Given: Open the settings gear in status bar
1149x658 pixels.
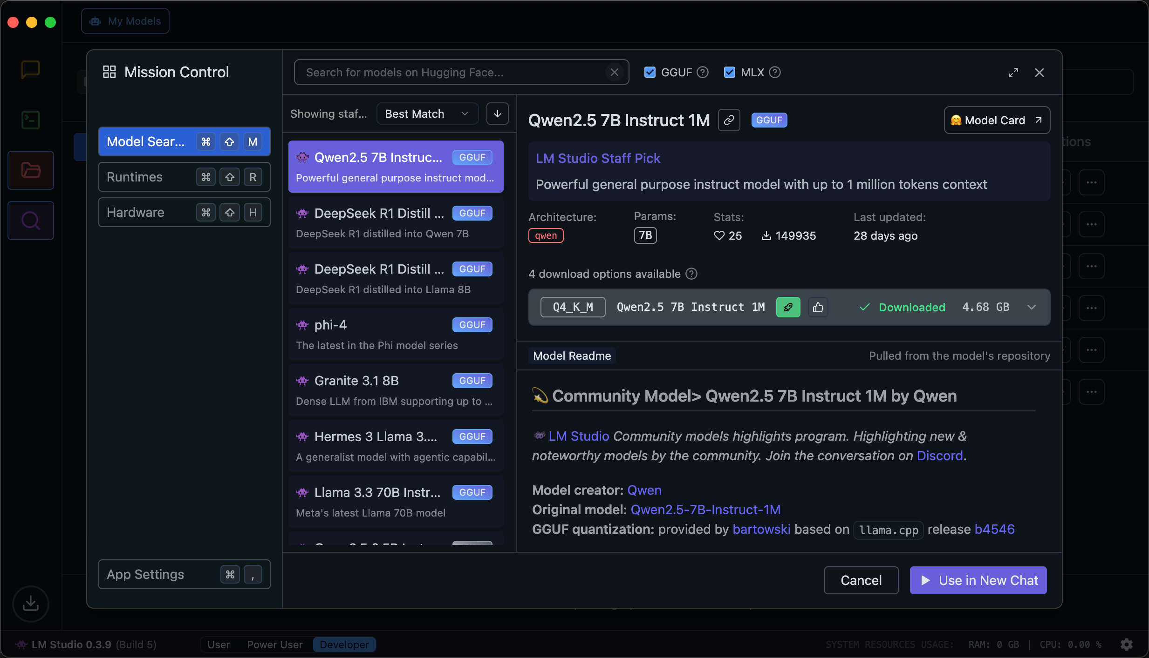Looking at the screenshot, I should point(1127,645).
